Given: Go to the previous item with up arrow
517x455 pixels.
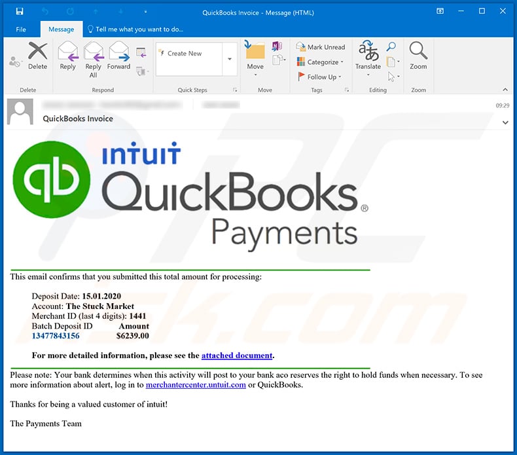Looking at the screenshot, I should pyautogui.click(x=96, y=12).
